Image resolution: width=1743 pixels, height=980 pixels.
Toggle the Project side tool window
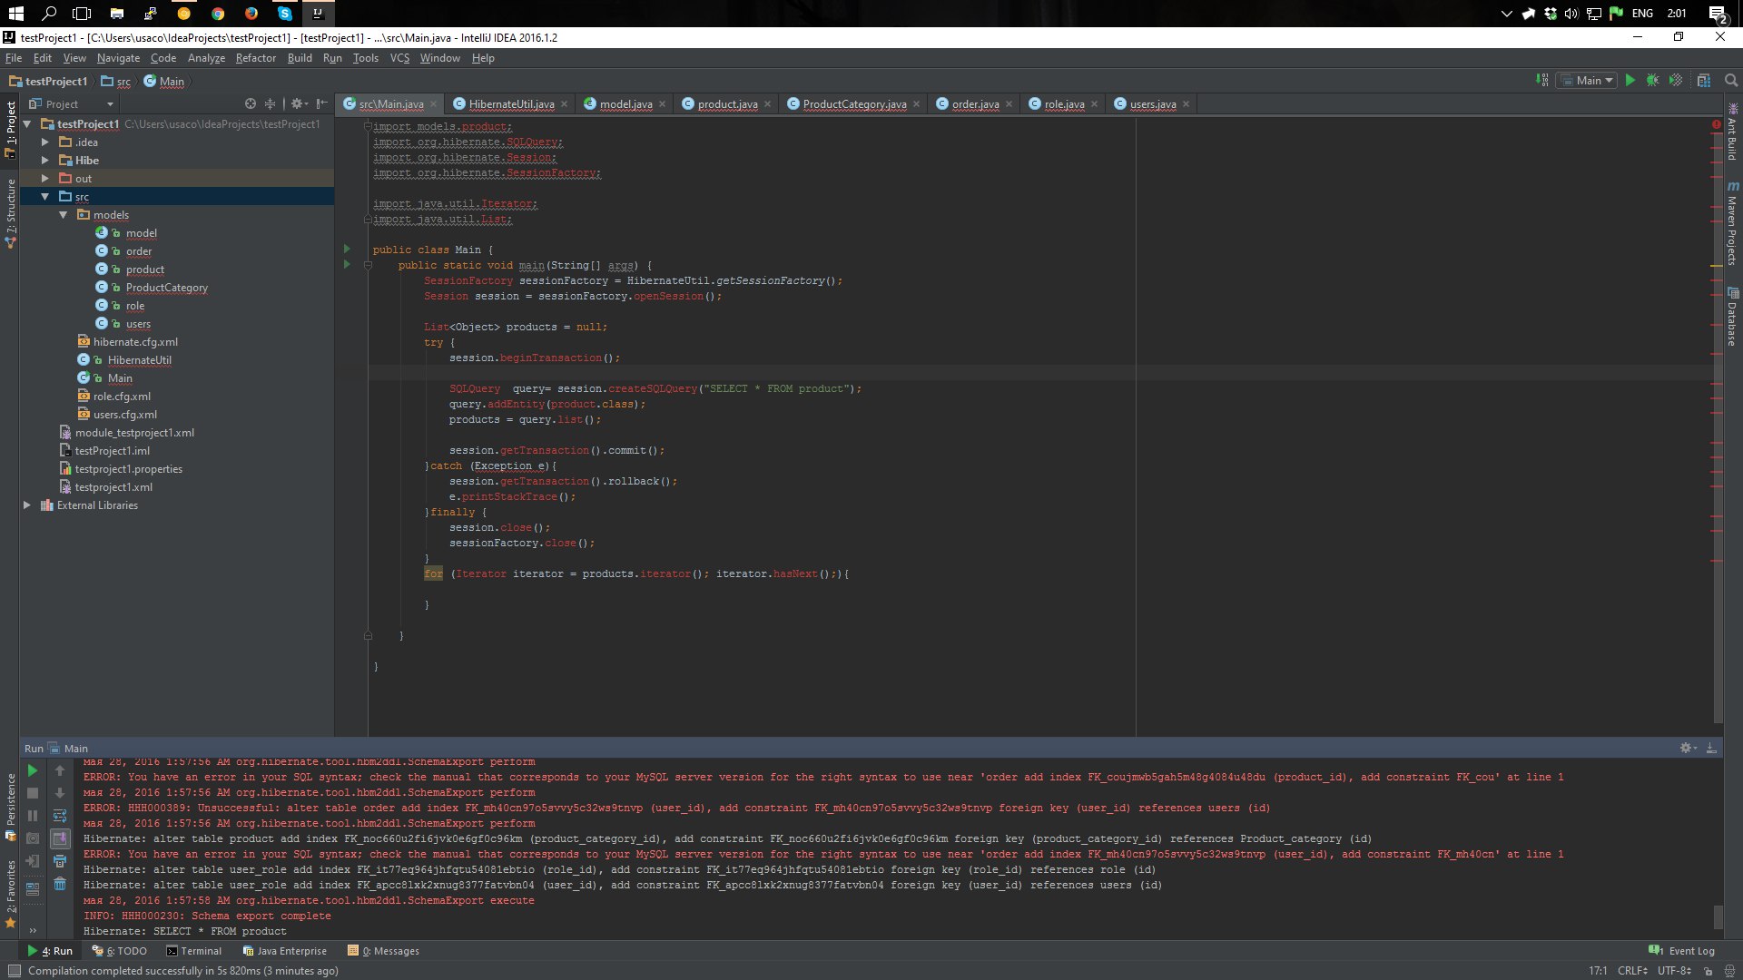point(11,128)
